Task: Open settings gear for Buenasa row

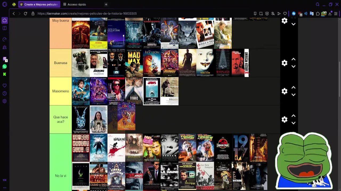Action: point(285,63)
